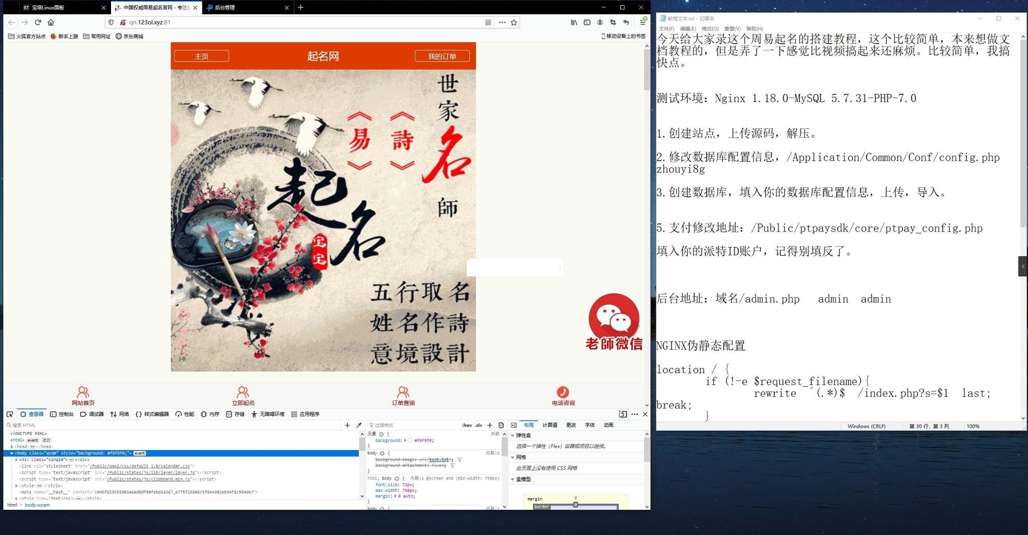Collapse the 盒模型 section in the layout panel

tap(512, 479)
